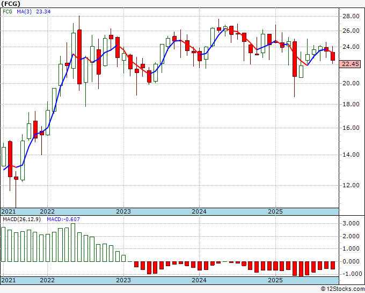
Task: Click the 3.000 MACD axis label
Action: [x=351, y=224]
